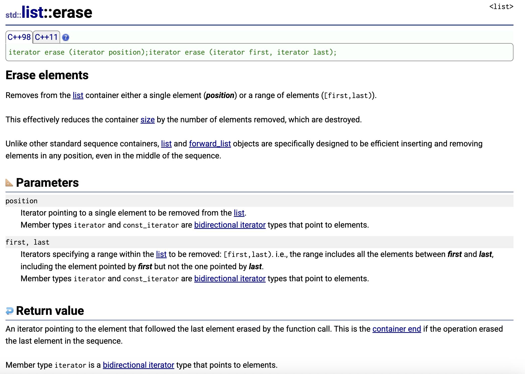525x374 pixels.
Task: Open 'bidirectional iterator' link under first, last
Action: (x=230, y=278)
